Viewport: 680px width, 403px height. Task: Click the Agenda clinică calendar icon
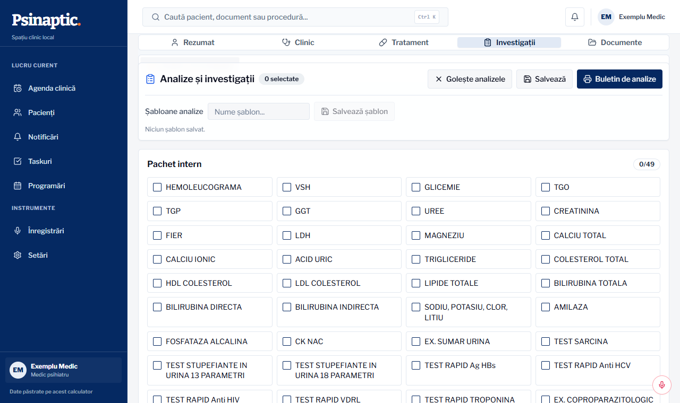[x=18, y=88]
